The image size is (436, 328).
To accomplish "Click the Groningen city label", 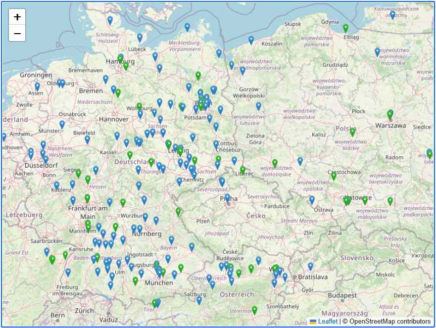I will click(36, 75).
